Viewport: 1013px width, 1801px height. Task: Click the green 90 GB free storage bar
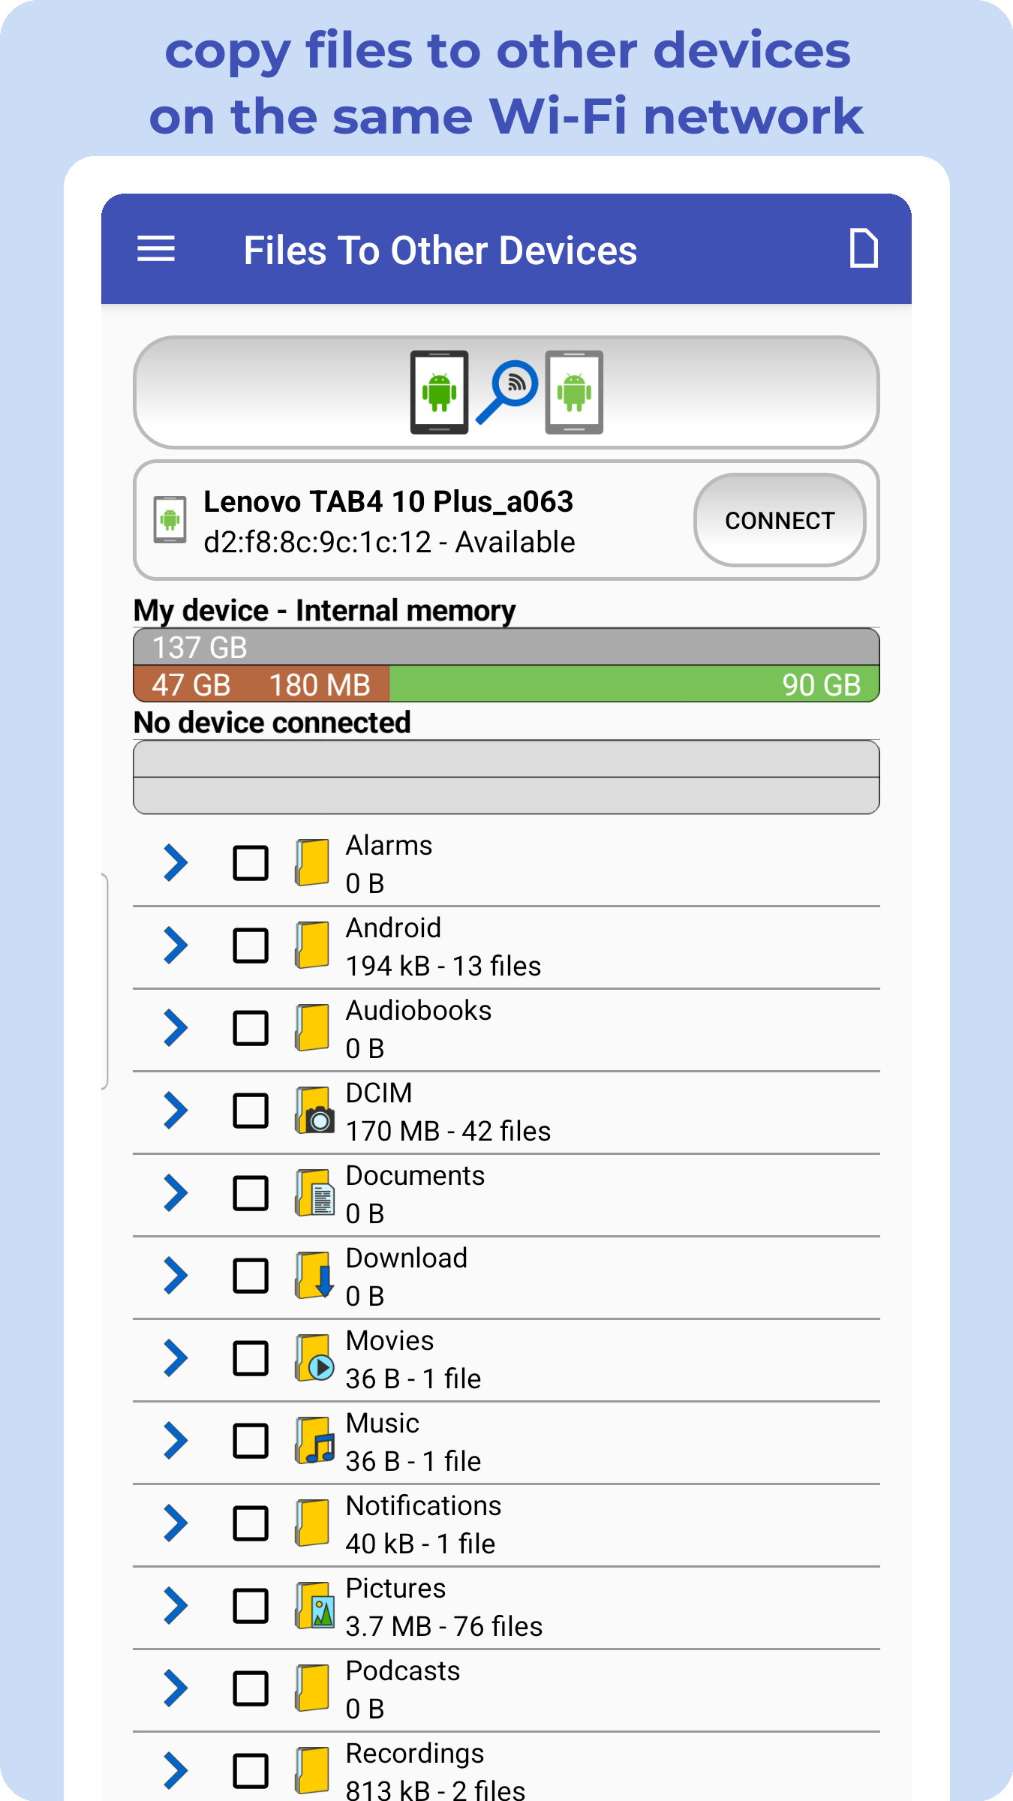(633, 684)
